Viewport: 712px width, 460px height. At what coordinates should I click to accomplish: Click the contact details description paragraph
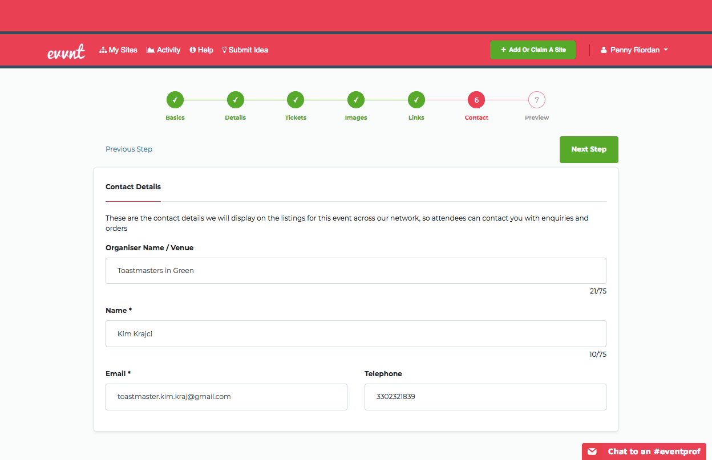(x=347, y=223)
